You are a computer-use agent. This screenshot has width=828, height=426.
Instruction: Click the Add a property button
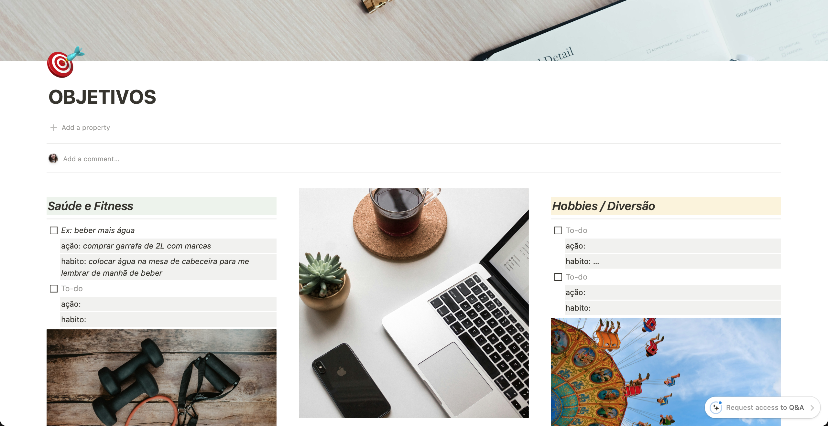(x=80, y=128)
